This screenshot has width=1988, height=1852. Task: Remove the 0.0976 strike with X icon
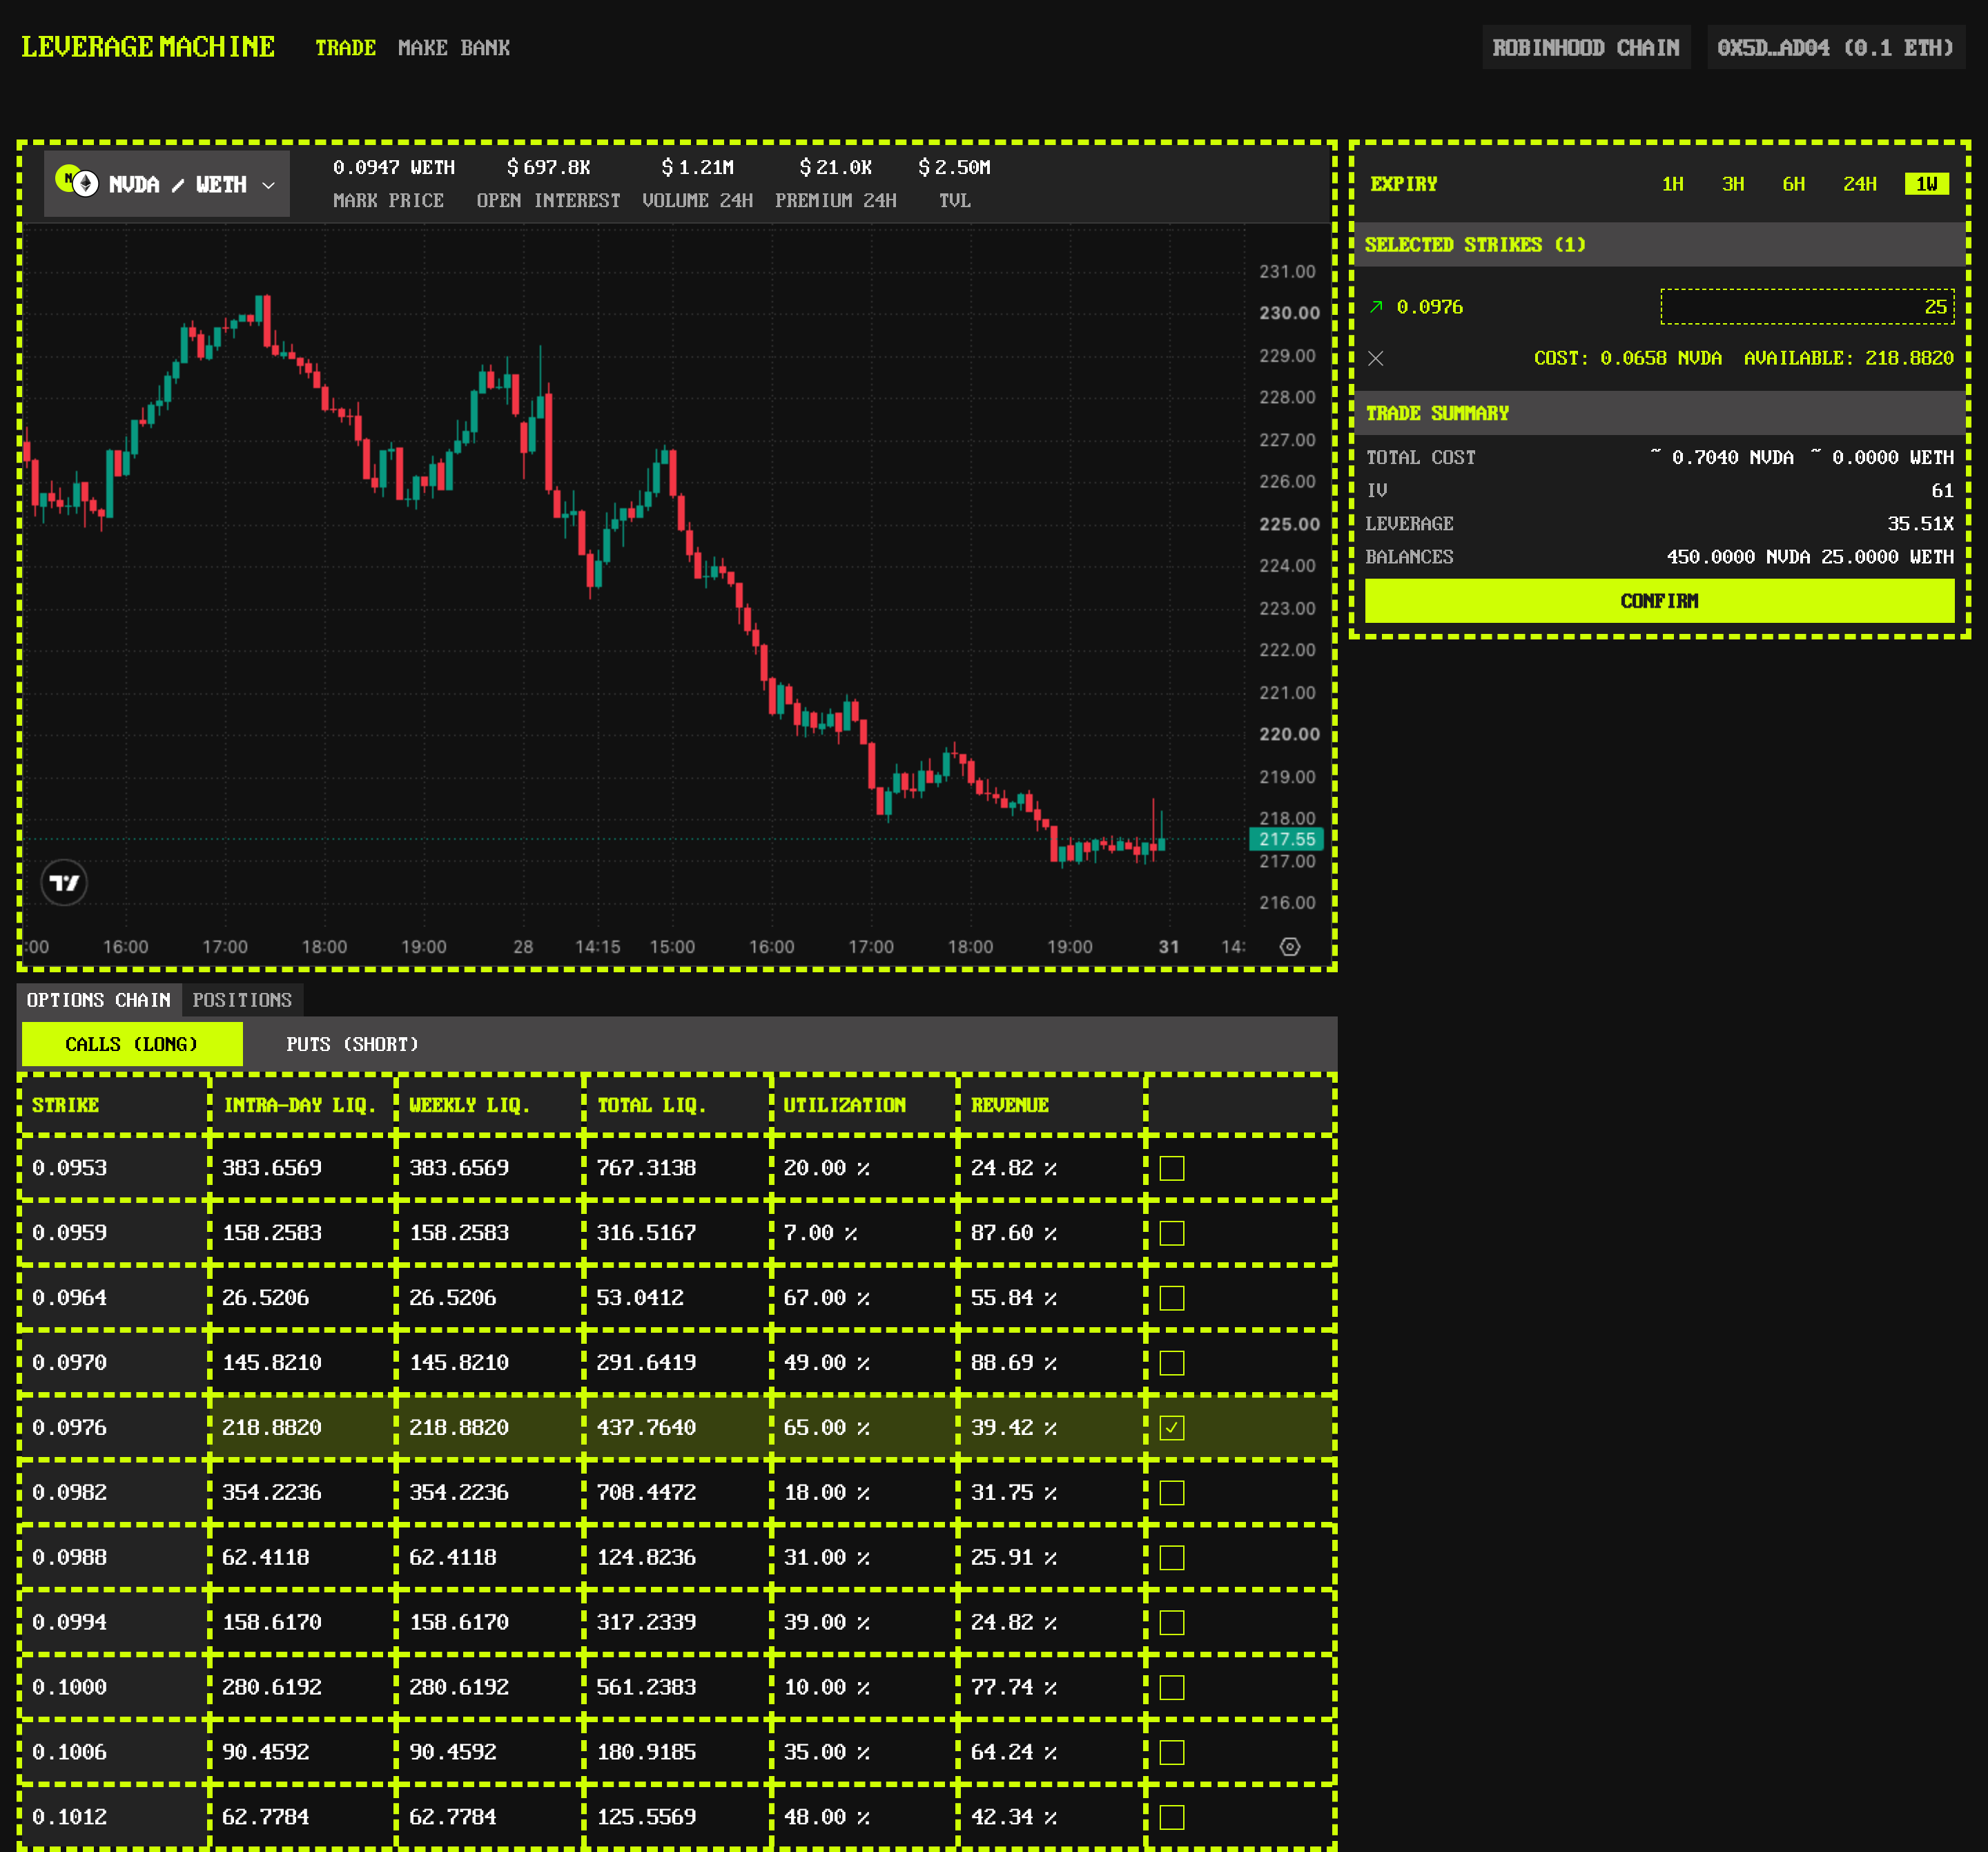coord(1376,358)
